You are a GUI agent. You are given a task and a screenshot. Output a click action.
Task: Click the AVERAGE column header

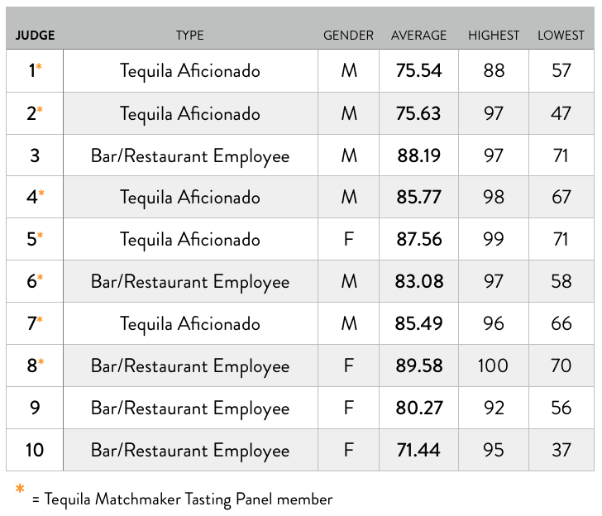click(418, 36)
